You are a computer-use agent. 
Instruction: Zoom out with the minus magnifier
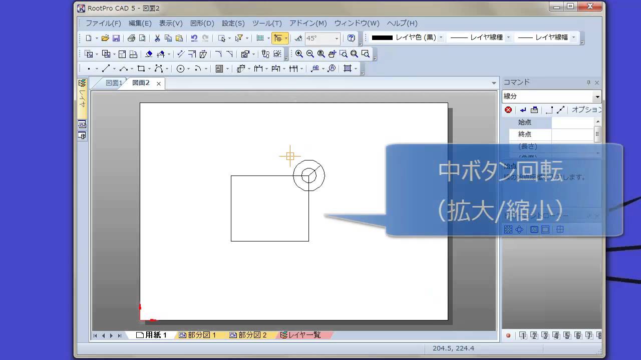point(310,54)
